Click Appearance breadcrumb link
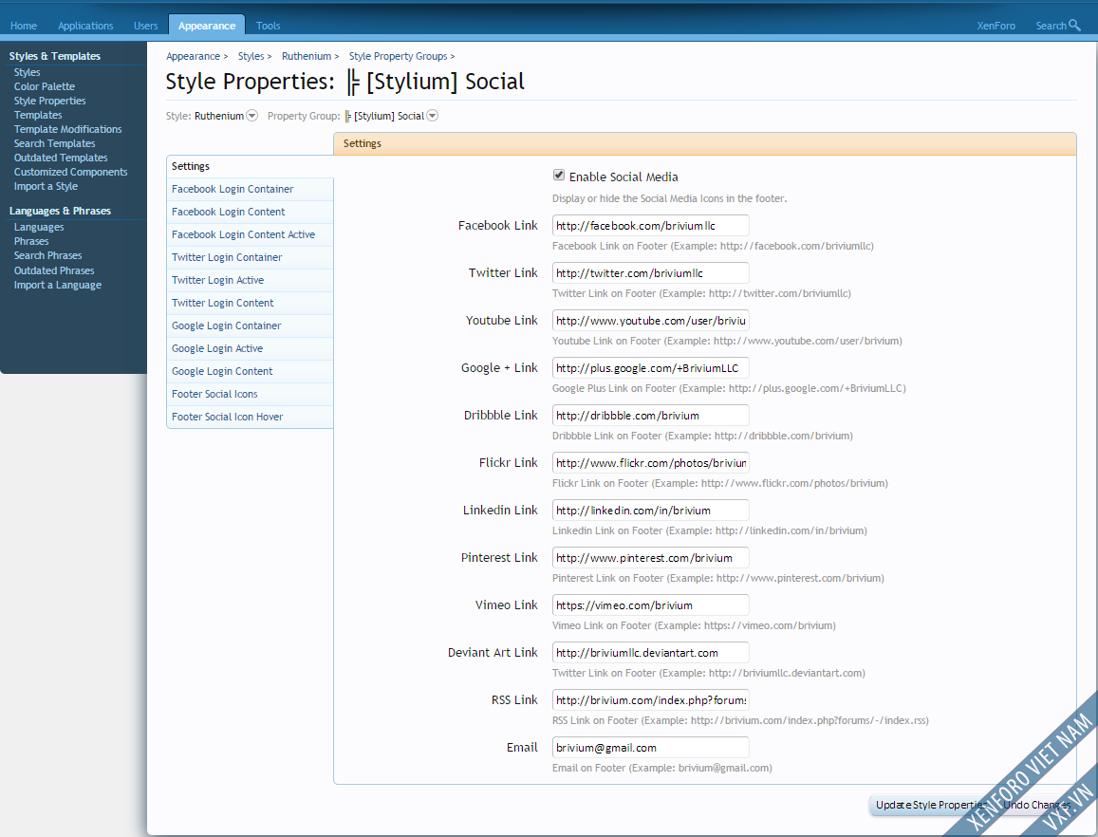 pyautogui.click(x=193, y=56)
